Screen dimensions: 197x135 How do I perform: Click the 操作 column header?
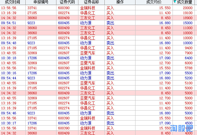[x=120, y=2]
